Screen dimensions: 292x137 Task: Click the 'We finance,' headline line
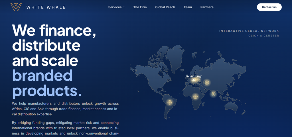pyautogui.click(x=54, y=30)
